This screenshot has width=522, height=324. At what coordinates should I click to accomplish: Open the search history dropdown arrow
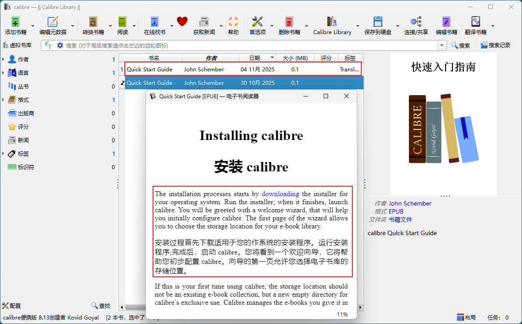pos(443,45)
